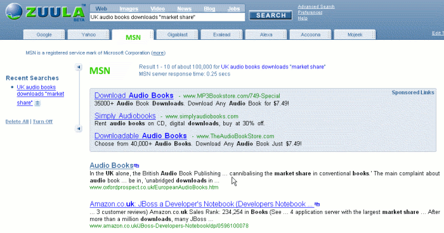Click www.simplyaudiobooks.com URL text
Screen dimensions: 444x233
click(202, 116)
